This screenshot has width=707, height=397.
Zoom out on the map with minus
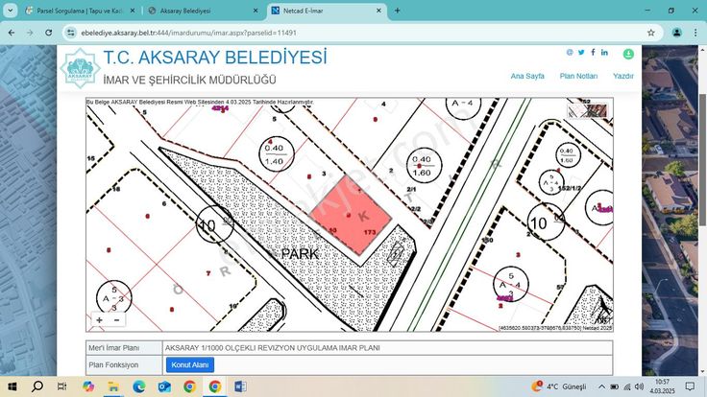click(x=117, y=320)
